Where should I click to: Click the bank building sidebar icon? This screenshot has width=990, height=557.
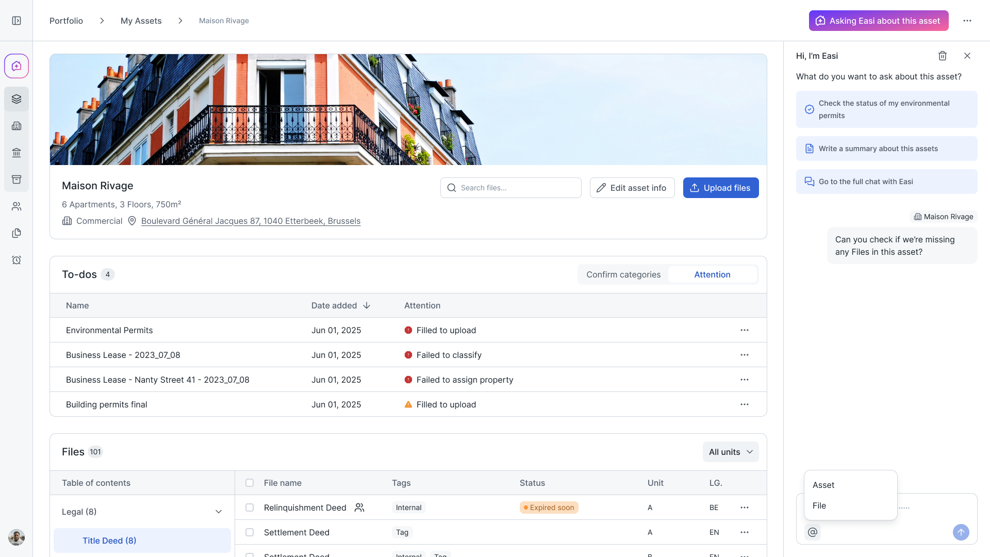[16, 153]
